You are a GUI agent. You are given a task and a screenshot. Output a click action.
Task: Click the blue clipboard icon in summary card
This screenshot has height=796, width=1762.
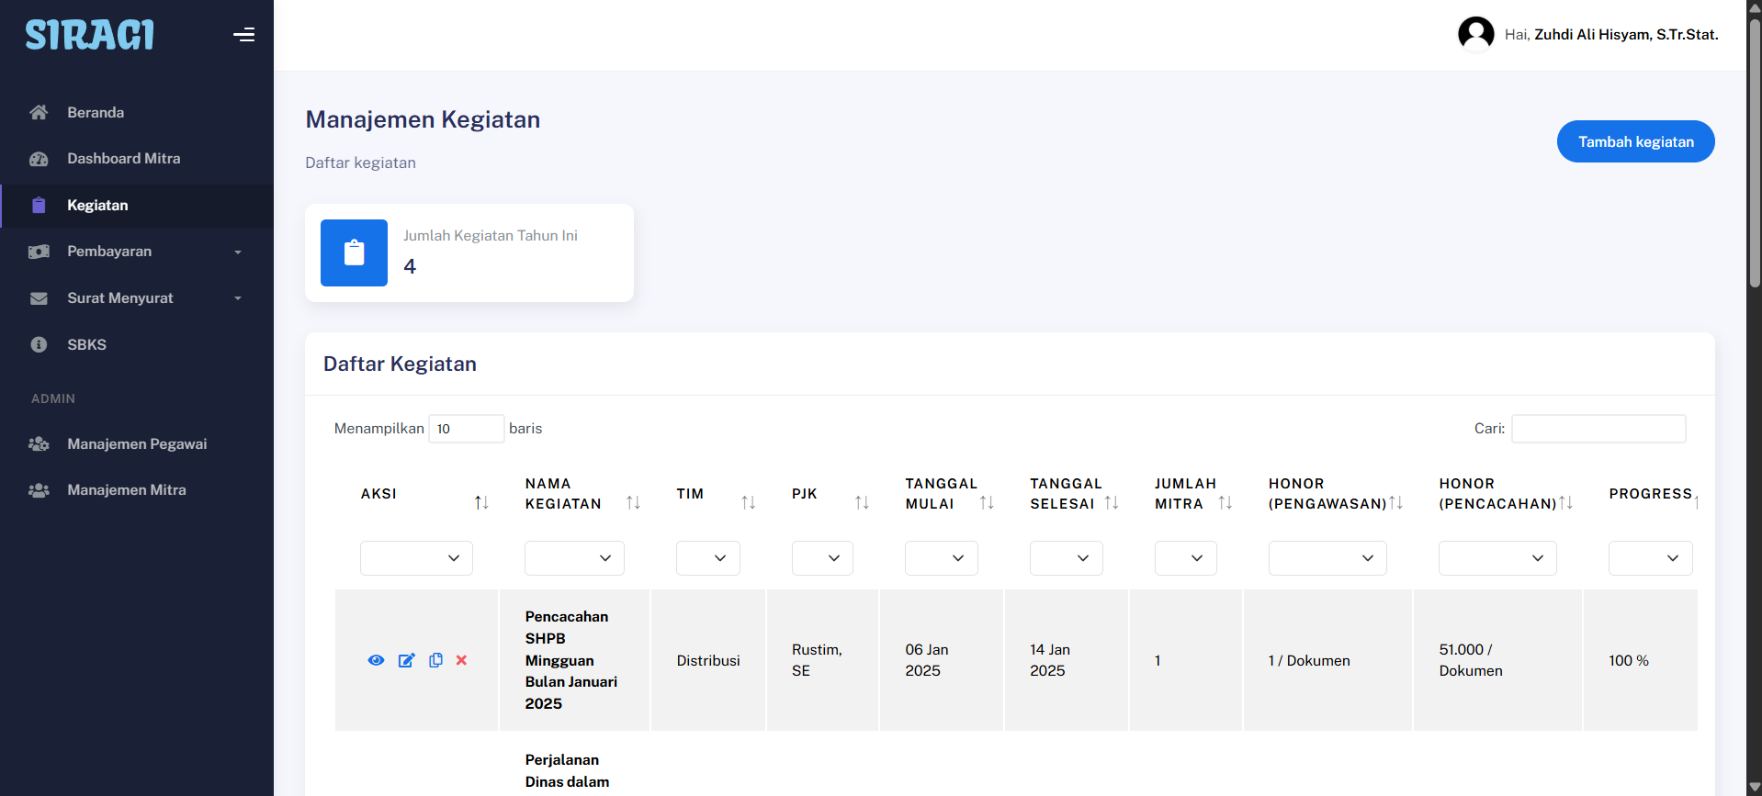[354, 252]
